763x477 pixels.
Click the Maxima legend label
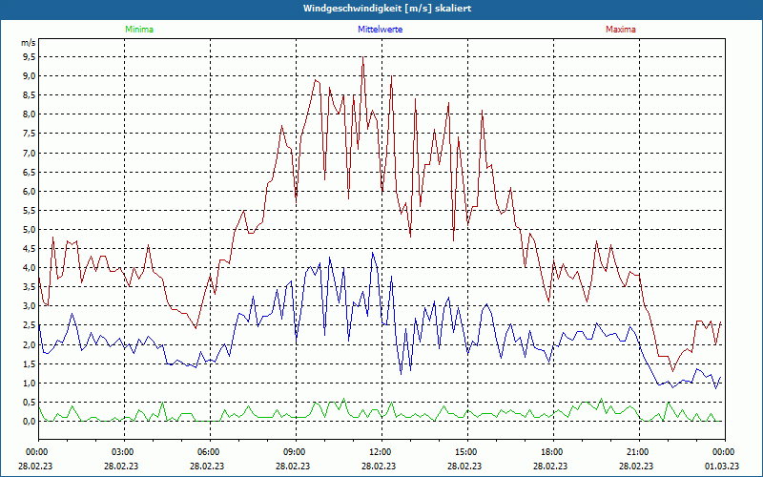[x=620, y=30]
